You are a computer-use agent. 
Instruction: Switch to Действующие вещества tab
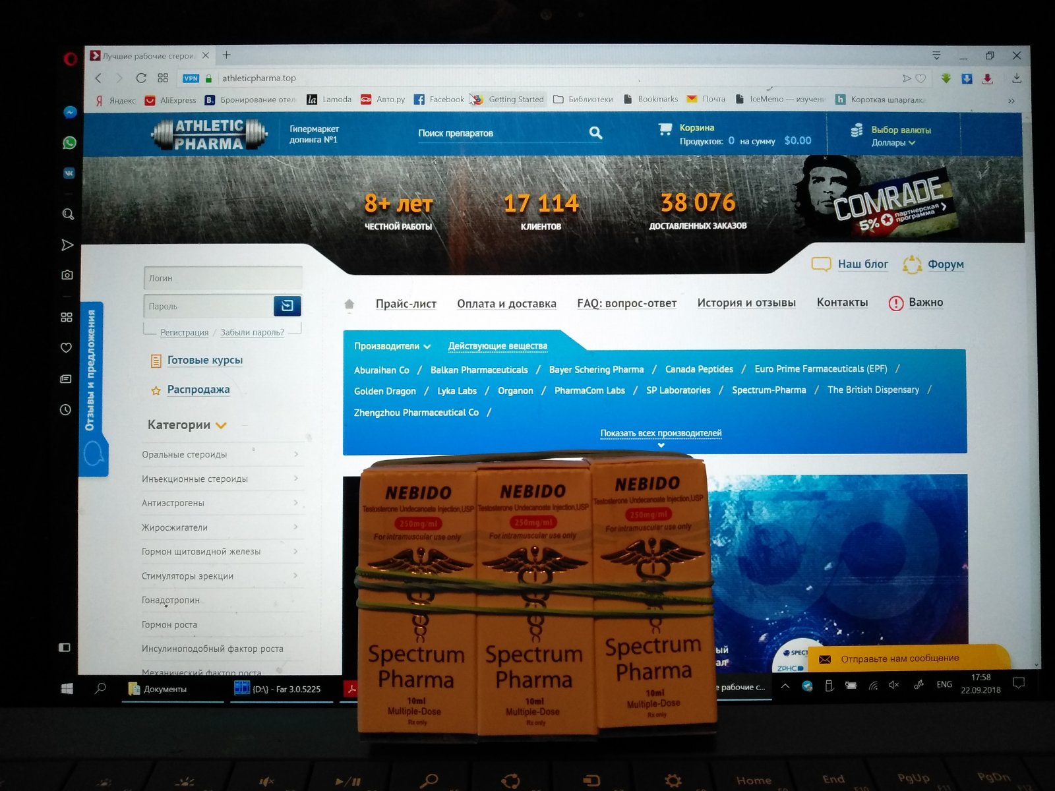click(x=497, y=346)
